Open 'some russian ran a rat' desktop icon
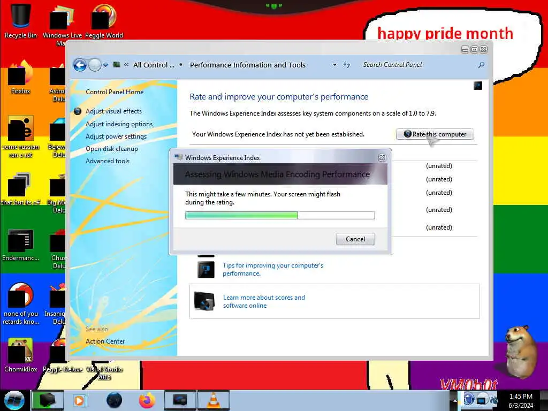The image size is (548, 411). point(21,136)
